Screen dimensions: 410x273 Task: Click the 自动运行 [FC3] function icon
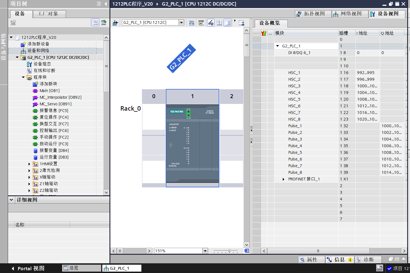click(35, 144)
